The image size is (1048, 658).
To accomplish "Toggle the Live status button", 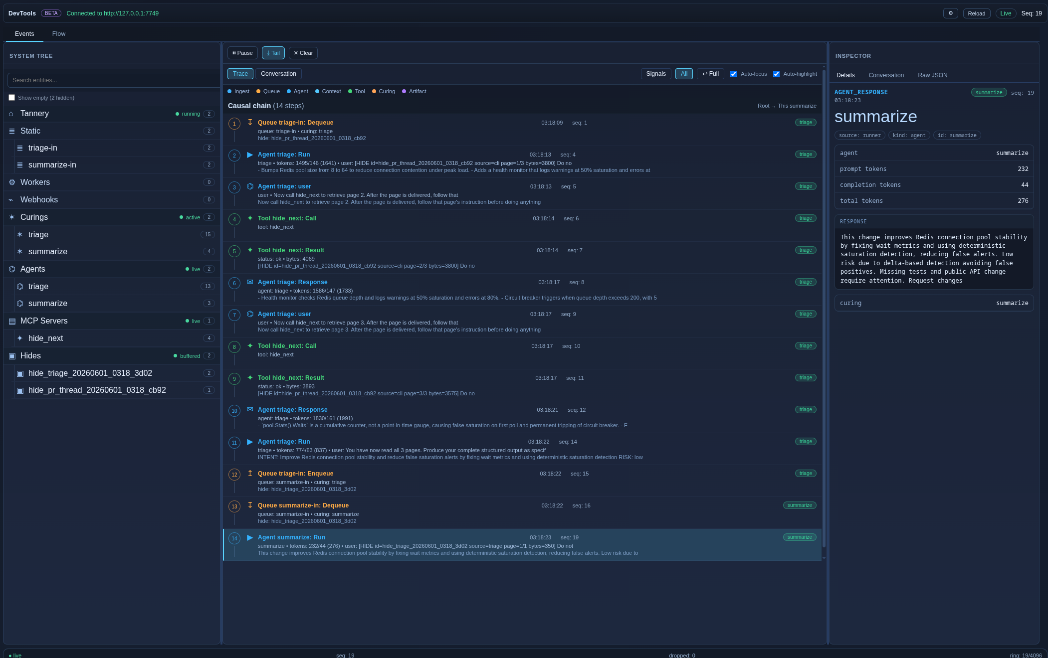I will (1006, 13).
